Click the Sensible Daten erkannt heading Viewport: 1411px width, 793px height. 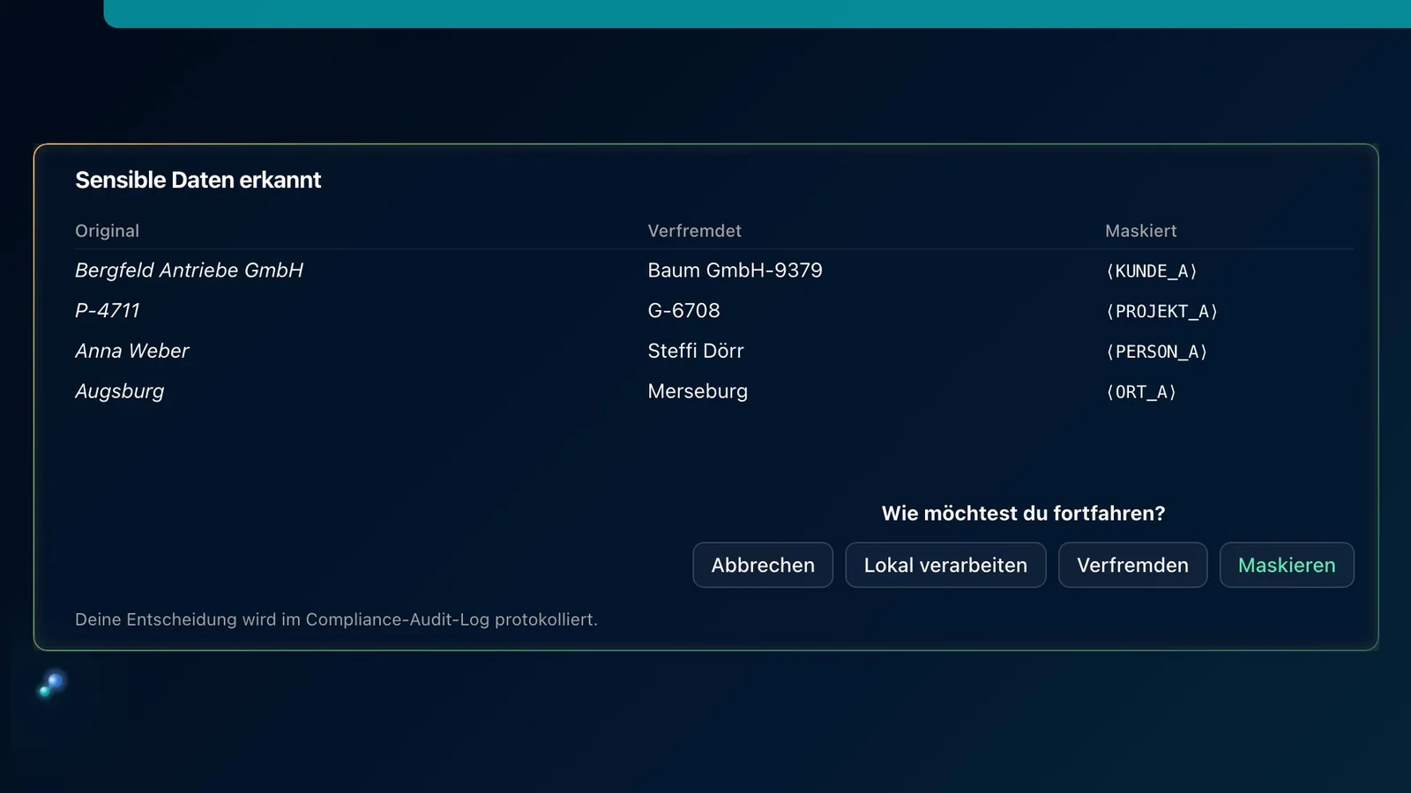198,180
